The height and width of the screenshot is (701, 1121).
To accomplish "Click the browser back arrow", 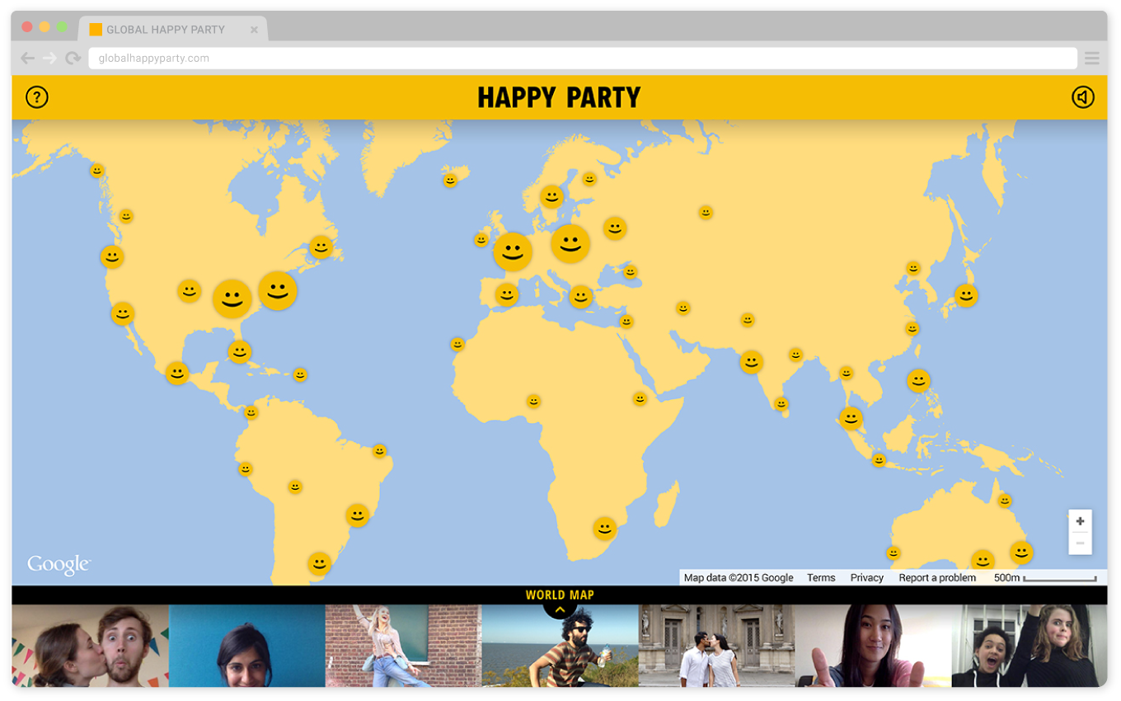I will pos(28,59).
